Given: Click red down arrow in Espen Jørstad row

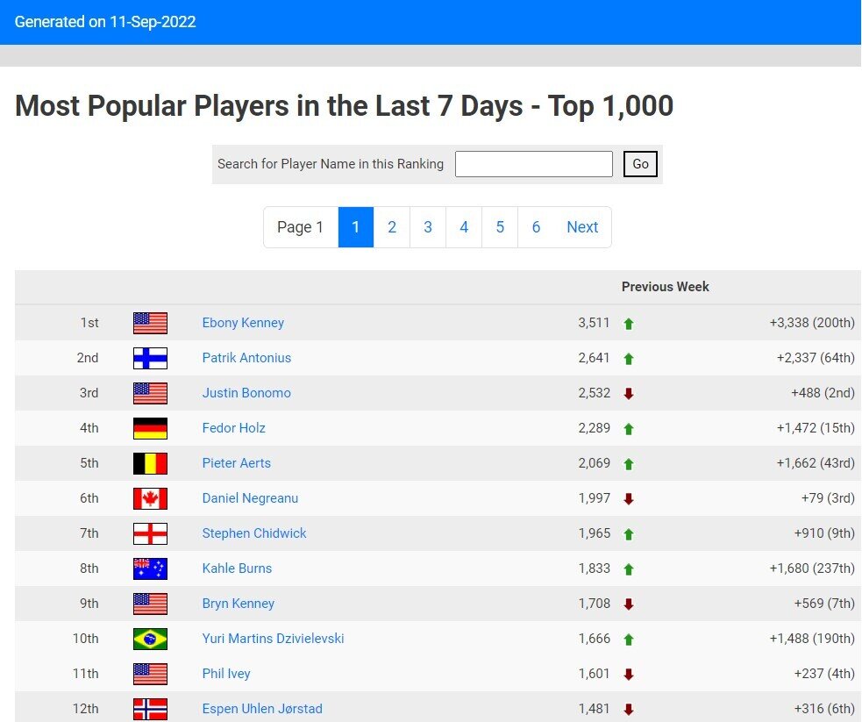Looking at the screenshot, I should pos(629,710).
